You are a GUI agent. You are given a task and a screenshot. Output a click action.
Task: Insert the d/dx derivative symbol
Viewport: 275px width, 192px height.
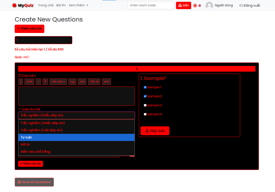pos(29,82)
